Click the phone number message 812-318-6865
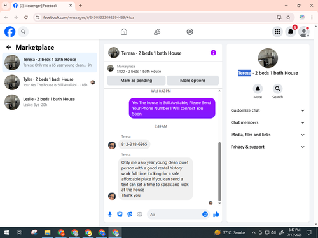This screenshot has height=238, width=318. [134, 144]
